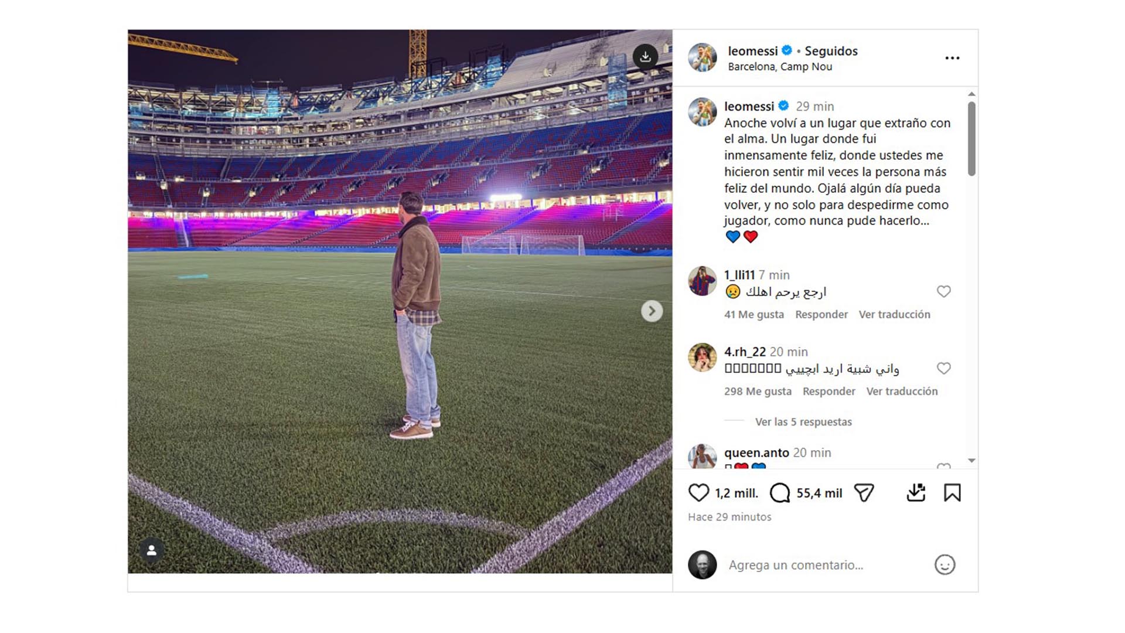Download photo using top-right image button

[645, 57]
